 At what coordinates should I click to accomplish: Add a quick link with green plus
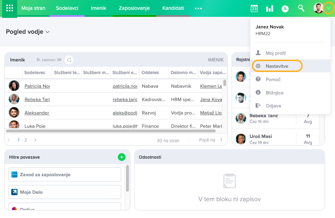121,157
